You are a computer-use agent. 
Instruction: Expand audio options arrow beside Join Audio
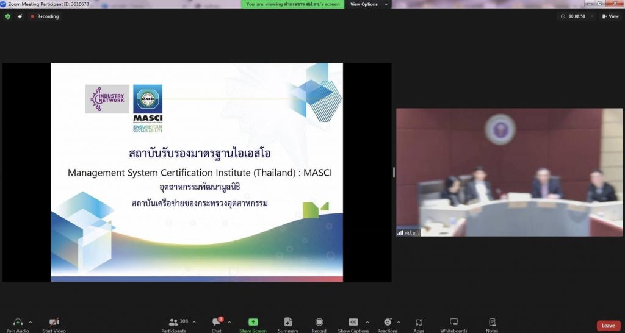[31, 322]
